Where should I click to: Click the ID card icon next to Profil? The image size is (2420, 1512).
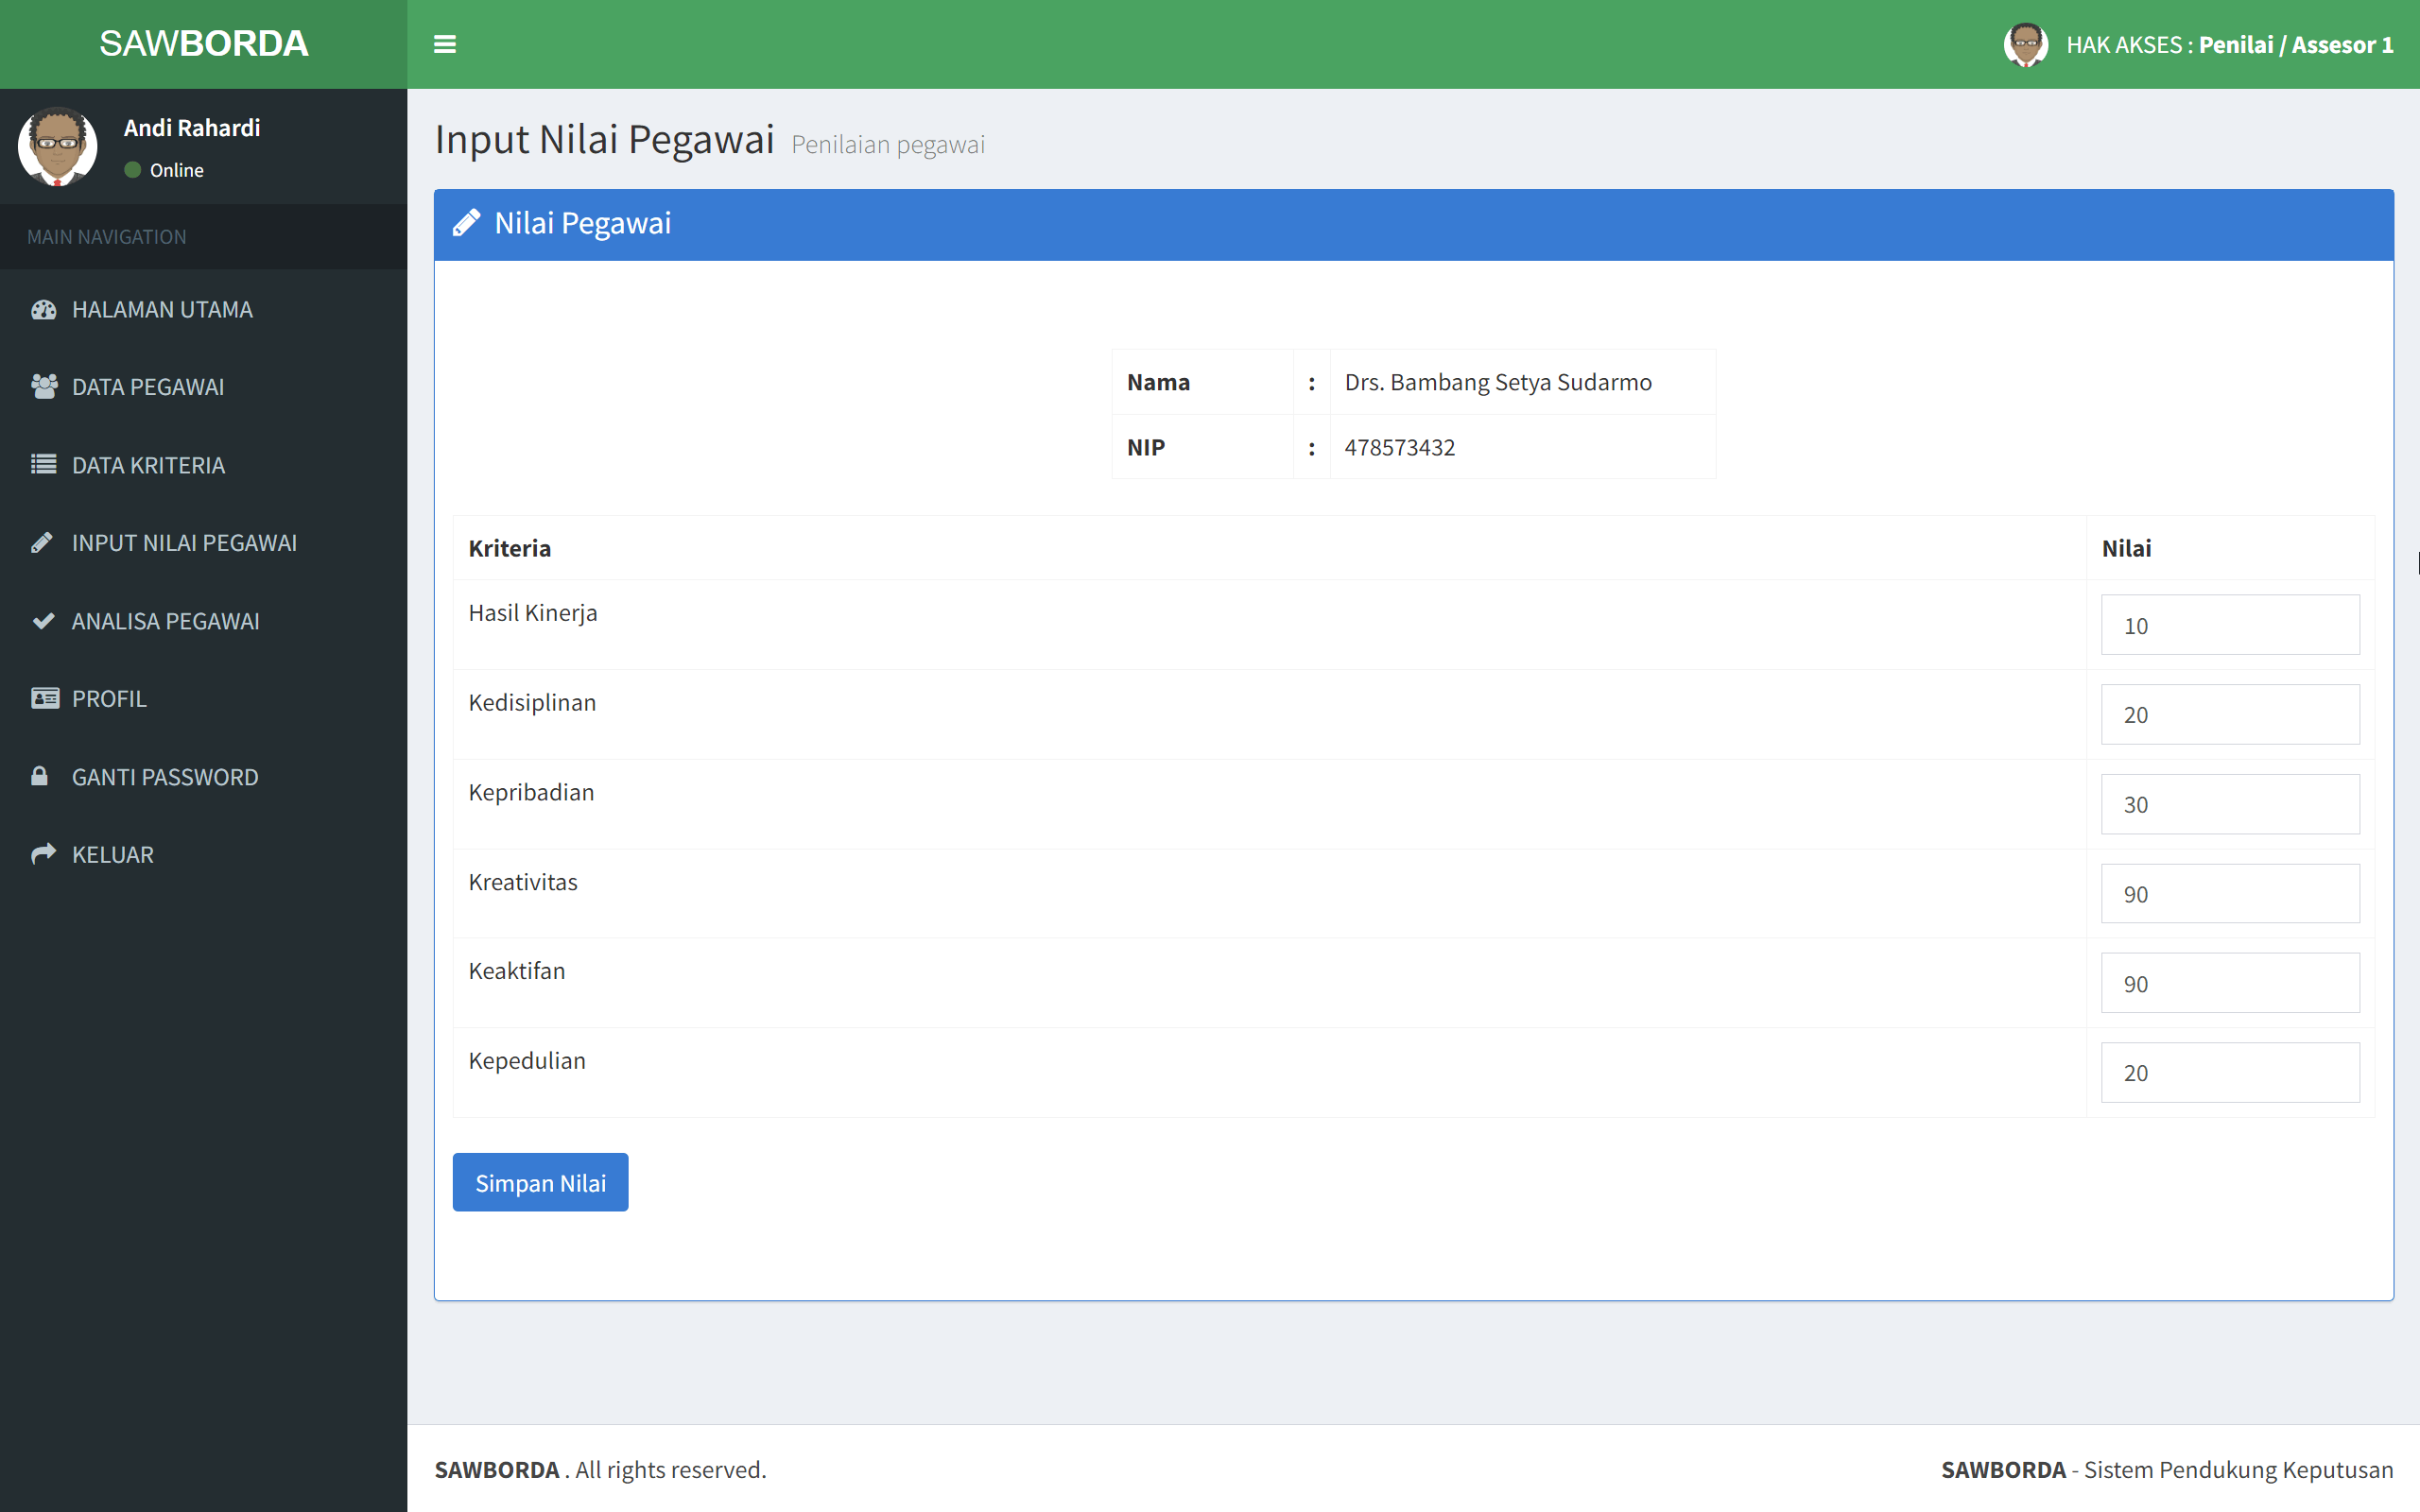[x=44, y=698]
